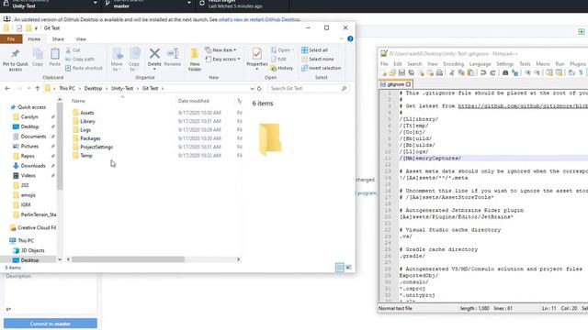
Task: Collapse the Explorer ribbon chevron
Action: tap(341, 38)
